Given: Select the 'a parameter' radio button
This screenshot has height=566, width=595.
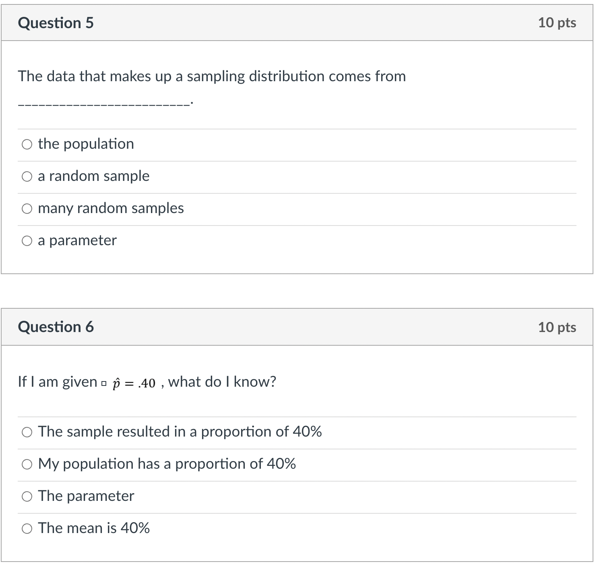Looking at the screenshot, I should (27, 241).
